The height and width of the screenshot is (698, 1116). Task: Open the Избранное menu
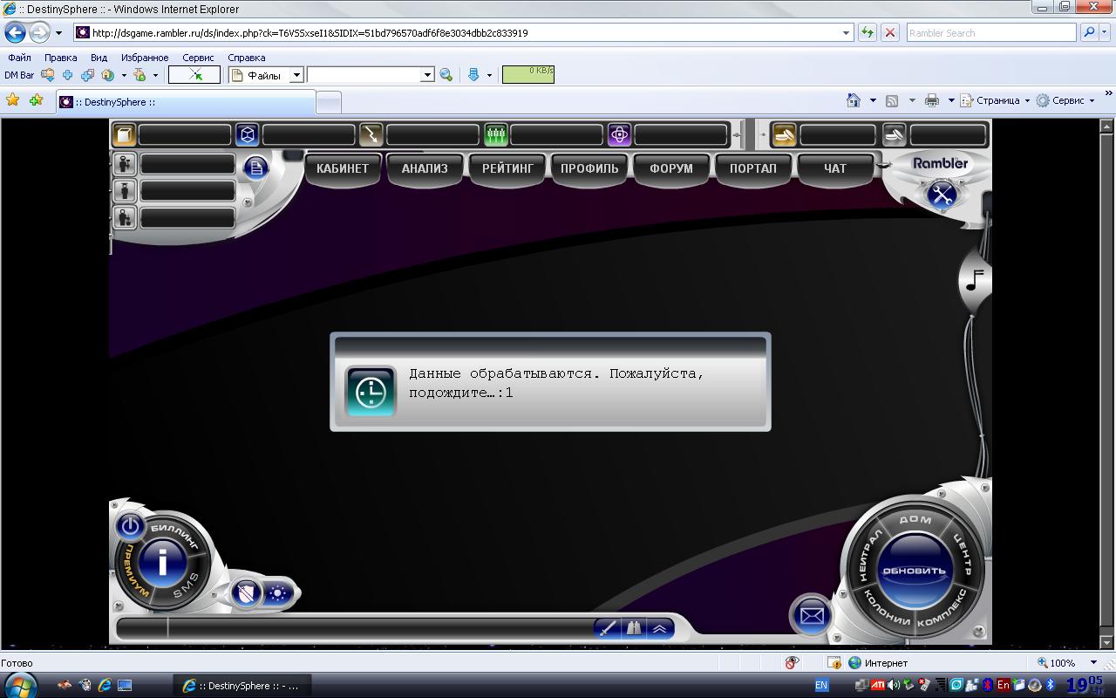pyautogui.click(x=145, y=58)
